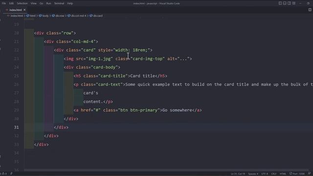This screenshot has width=313, height=176.
Task: Click line number 22 in gutter
Action: (x=16, y=50)
